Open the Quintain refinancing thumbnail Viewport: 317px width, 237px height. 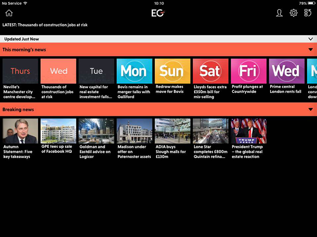pyautogui.click(x=211, y=131)
